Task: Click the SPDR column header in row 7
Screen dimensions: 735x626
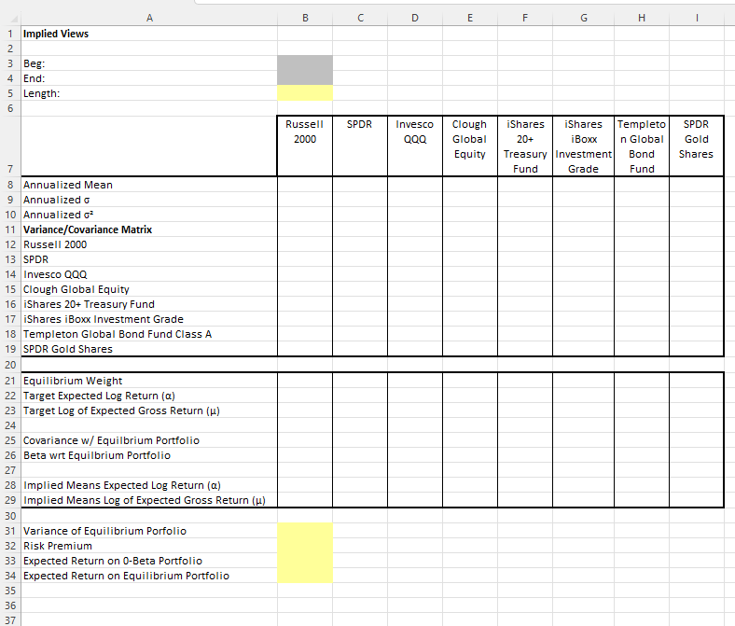Action: [359, 146]
